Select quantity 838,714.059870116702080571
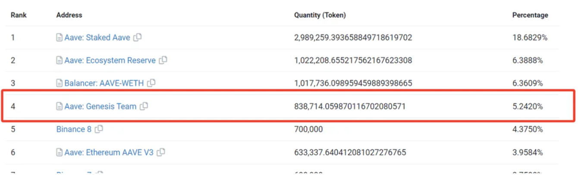The height and width of the screenshot is (175, 578). [x=350, y=106]
